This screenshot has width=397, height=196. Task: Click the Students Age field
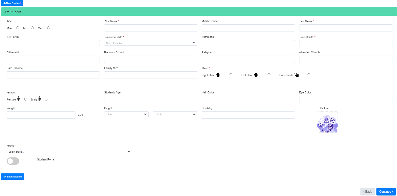click(151, 100)
